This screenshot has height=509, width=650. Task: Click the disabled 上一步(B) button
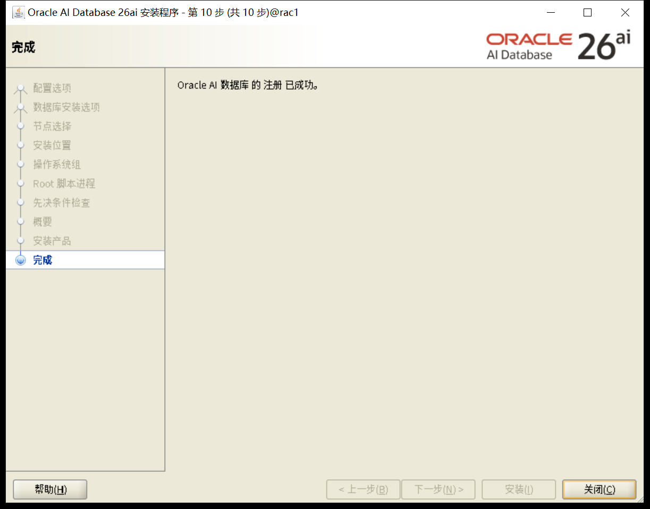click(x=364, y=489)
